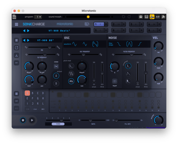Choose the sawtooth oscillator waveform
Screen dimensions: 178x144
[x=95, y=44]
